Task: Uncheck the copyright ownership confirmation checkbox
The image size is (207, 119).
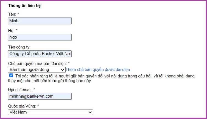Action: click(x=11, y=76)
